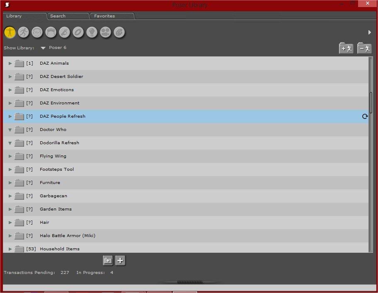The image size is (378, 293).
Task: Click the Household Items folder icon
Action: pos(19,249)
